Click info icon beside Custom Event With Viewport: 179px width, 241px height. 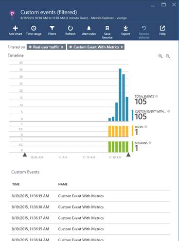[169, 111]
